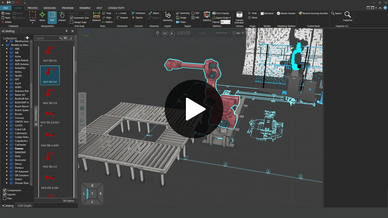Collapse the Models by Manufacturer node
The image size is (388, 218).
tap(3, 45)
